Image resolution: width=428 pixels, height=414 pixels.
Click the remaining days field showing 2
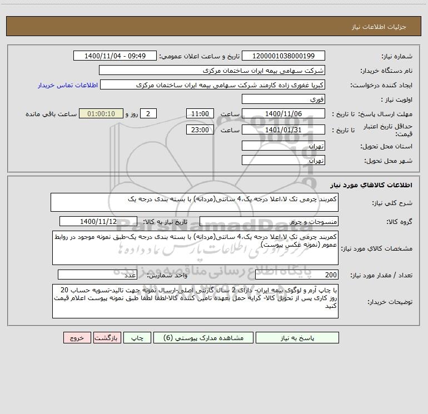click(148, 113)
